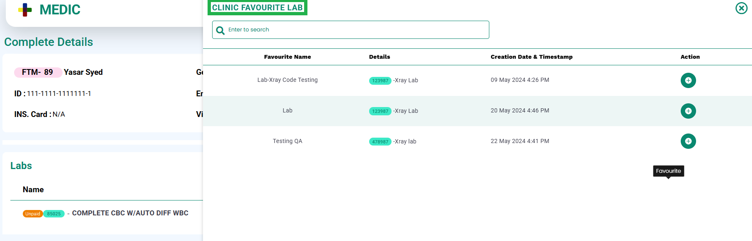Screen dimensions: 752x241
Task: Click the 123987 code badge in first row
Action: (380, 81)
